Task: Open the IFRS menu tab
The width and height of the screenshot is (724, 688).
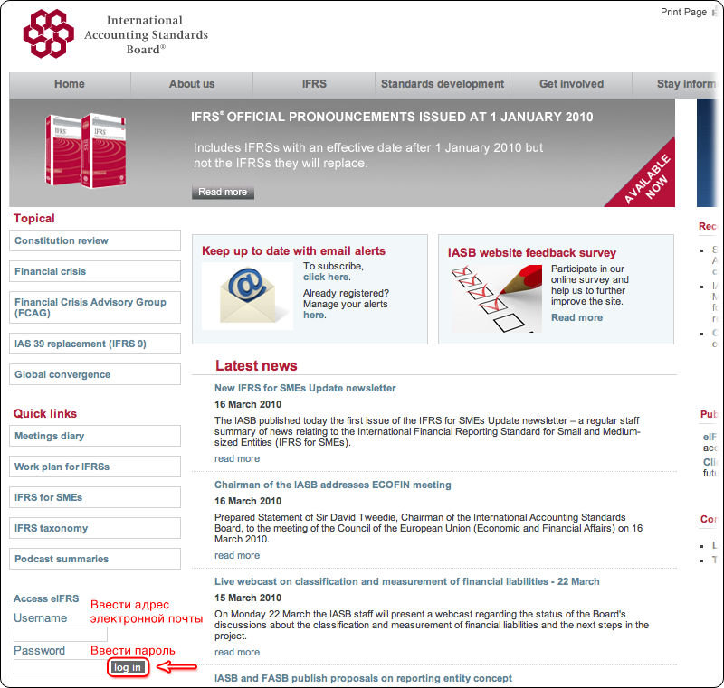Action: click(314, 84)
